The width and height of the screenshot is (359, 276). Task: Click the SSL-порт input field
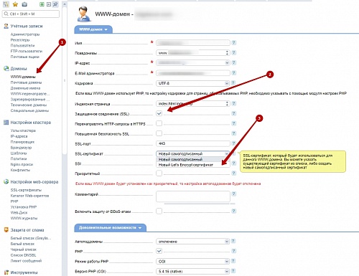(x=193, y=143)
